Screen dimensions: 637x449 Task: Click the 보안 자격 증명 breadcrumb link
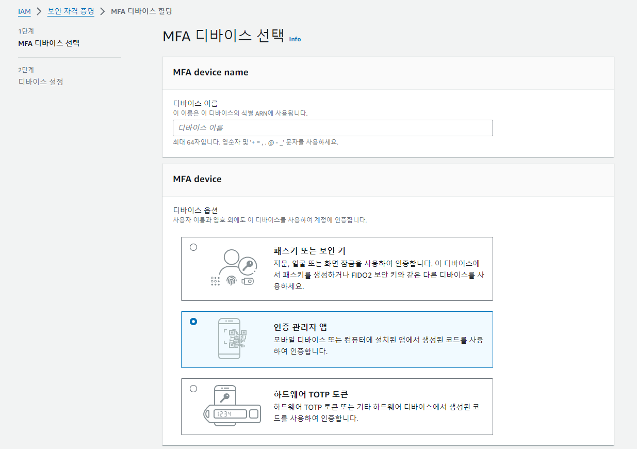click(x=71, y=10)
